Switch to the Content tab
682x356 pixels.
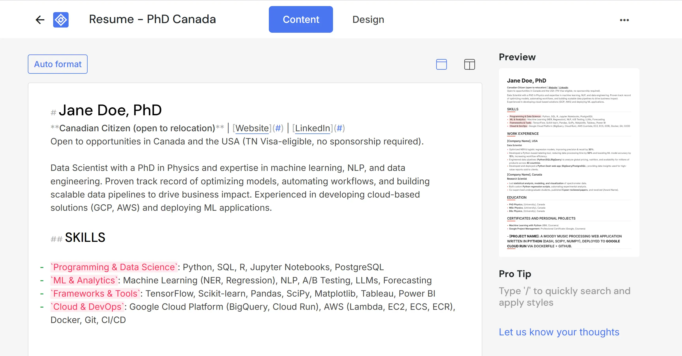point(301,20)
